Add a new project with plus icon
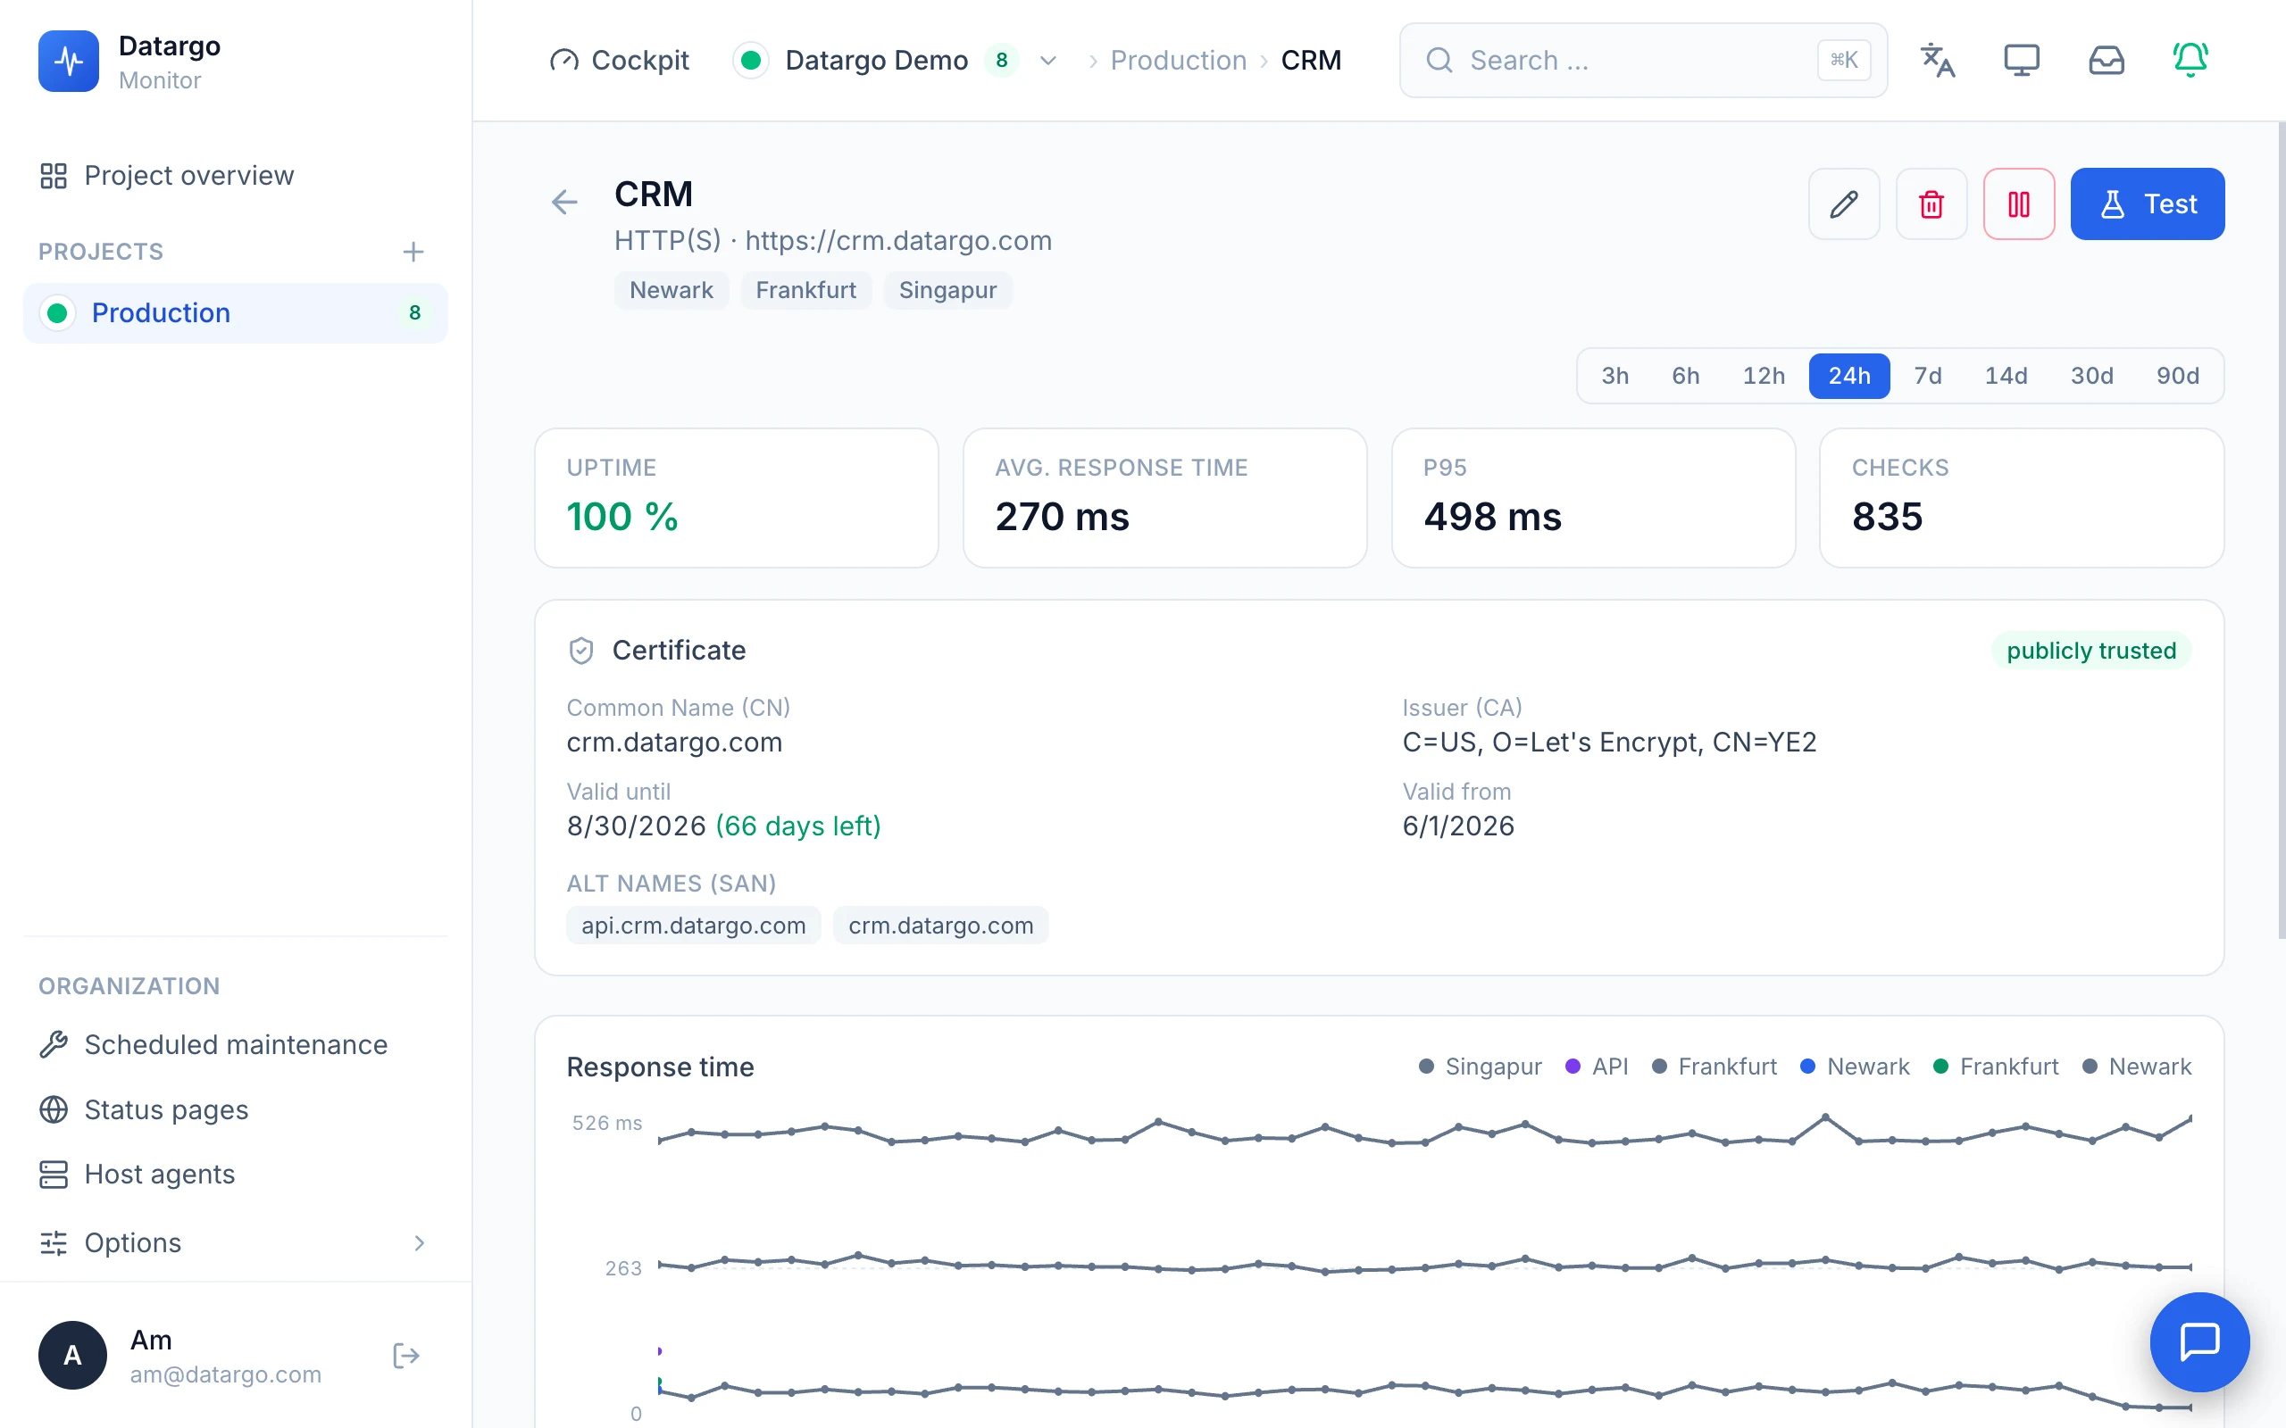The image size is (2286, 1428). (x=413, y=253)
